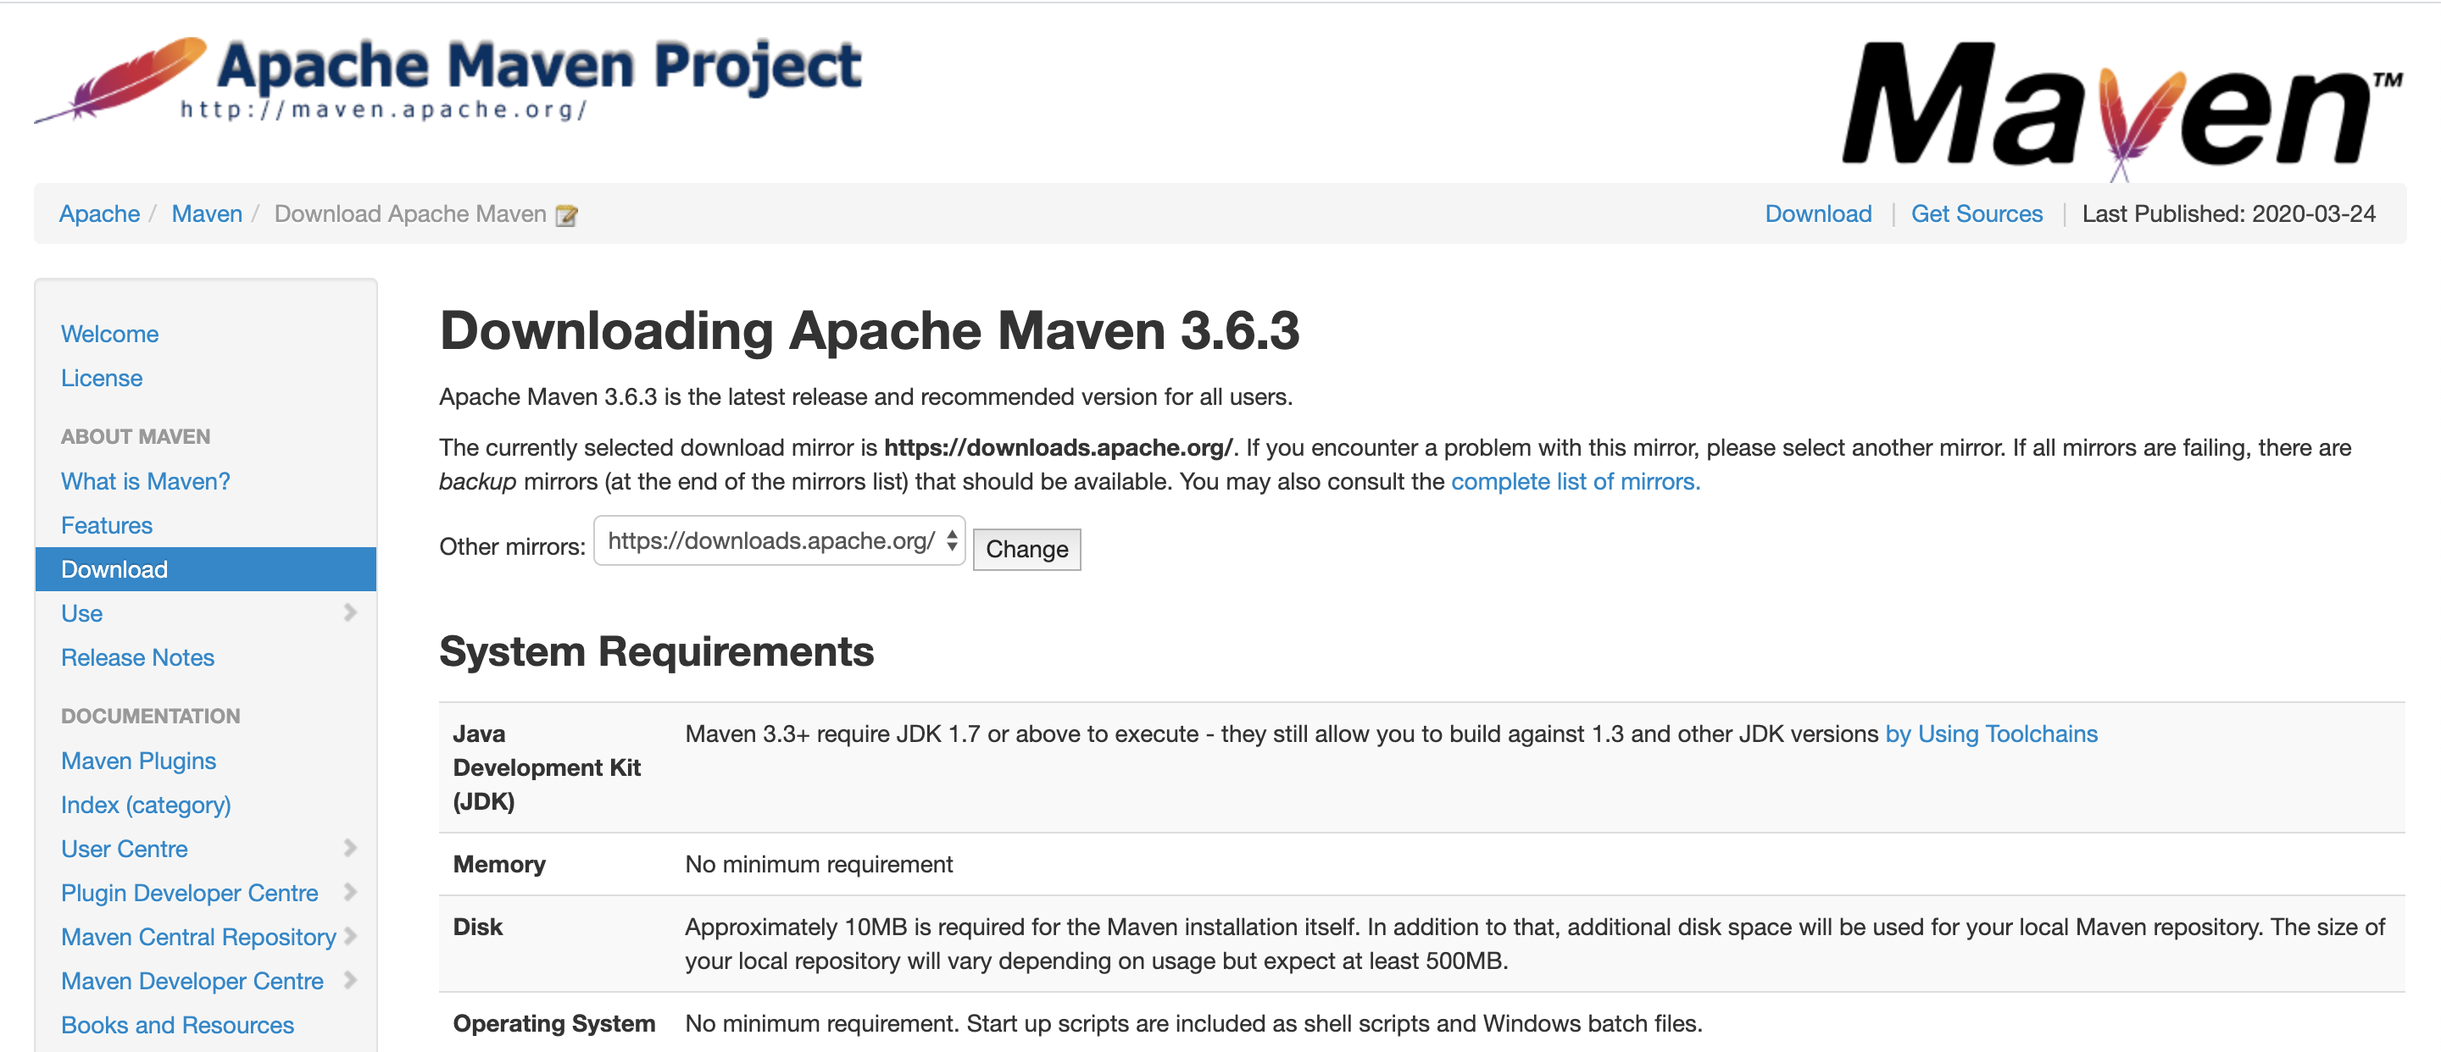This screenshot has width=2441, height=1052.
Task: Expand the User Centre section
Action: click(352, 848)
